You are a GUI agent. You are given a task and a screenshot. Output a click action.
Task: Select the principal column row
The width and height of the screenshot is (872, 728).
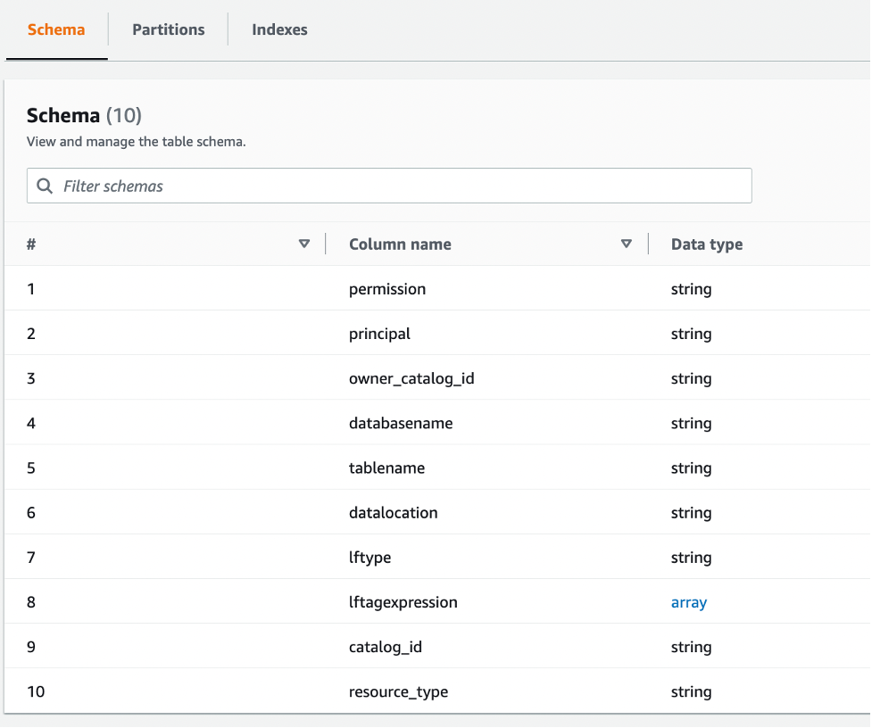(379, 334)
